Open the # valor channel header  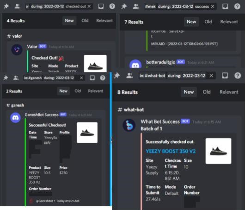(x=14, y=36)
